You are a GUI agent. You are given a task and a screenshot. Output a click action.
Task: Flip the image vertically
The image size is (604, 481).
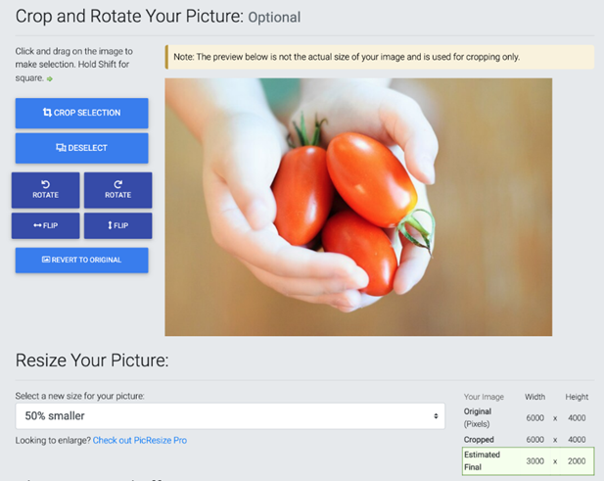pyautogui.click(x=117, y=225)
